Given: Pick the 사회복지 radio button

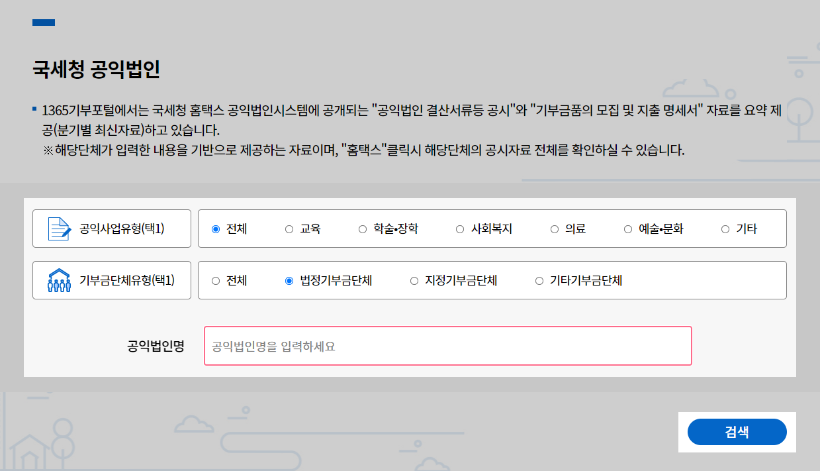Looking at the screenshot, I should click(460, 229).
